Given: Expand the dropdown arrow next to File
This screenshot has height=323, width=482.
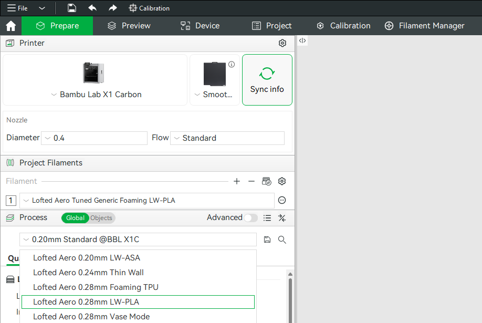Looking at the screenshot, I should coord(42,8).
